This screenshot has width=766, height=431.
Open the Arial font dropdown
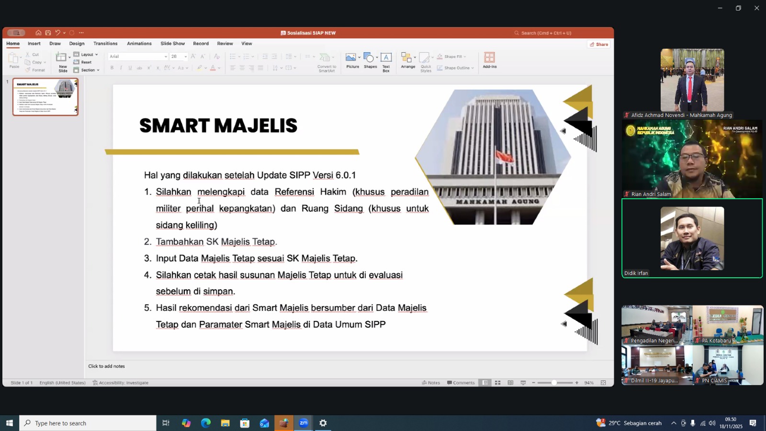point(165,56)
